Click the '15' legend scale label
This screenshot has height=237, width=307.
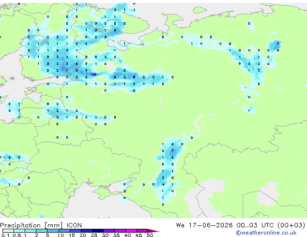click(72, 235)
